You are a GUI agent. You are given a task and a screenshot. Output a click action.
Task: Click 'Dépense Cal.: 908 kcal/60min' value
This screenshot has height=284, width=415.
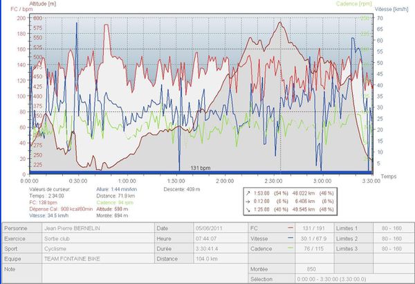(61, 209)
